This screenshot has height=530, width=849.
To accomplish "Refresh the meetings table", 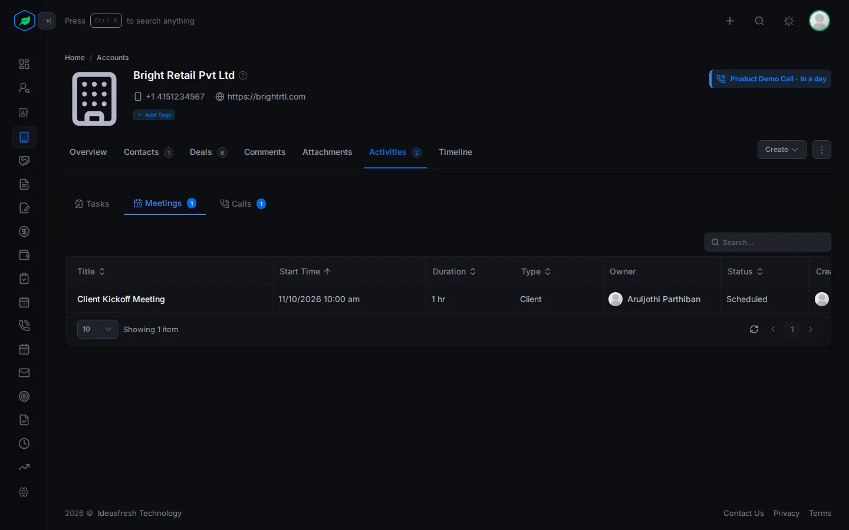I will point(754,329).
